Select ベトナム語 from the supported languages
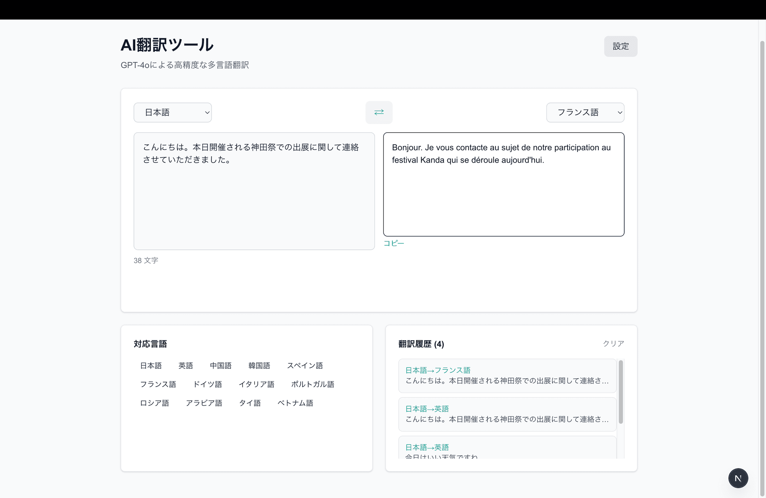The width and height of the screenshot is (766, 498). 295,403
